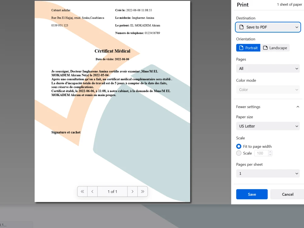
Task: Go to the next page
Action: 133,191
